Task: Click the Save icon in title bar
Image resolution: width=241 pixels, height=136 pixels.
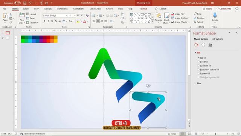Action: tap(25, 3)
